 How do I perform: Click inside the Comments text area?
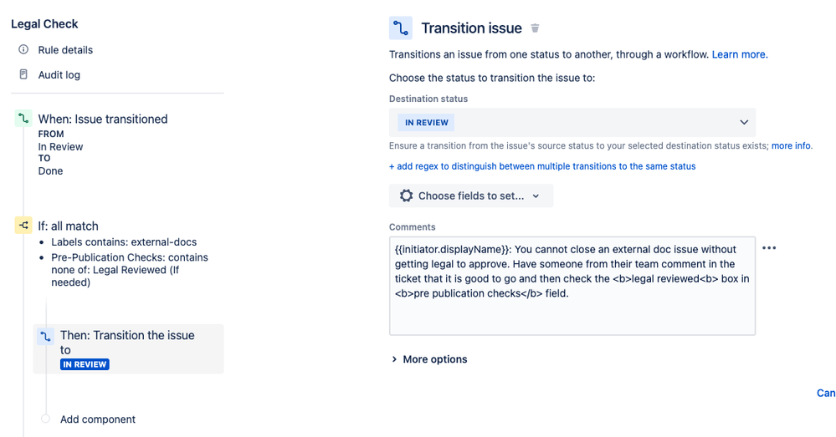pyautogui.click(x=572, y=286)
